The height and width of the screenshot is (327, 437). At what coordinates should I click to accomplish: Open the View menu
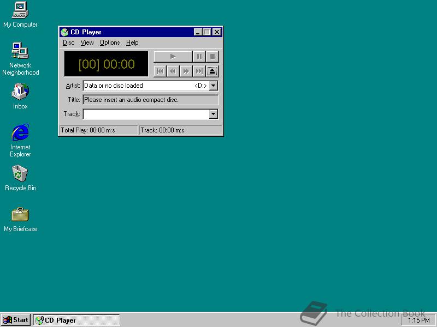point(87,43)
